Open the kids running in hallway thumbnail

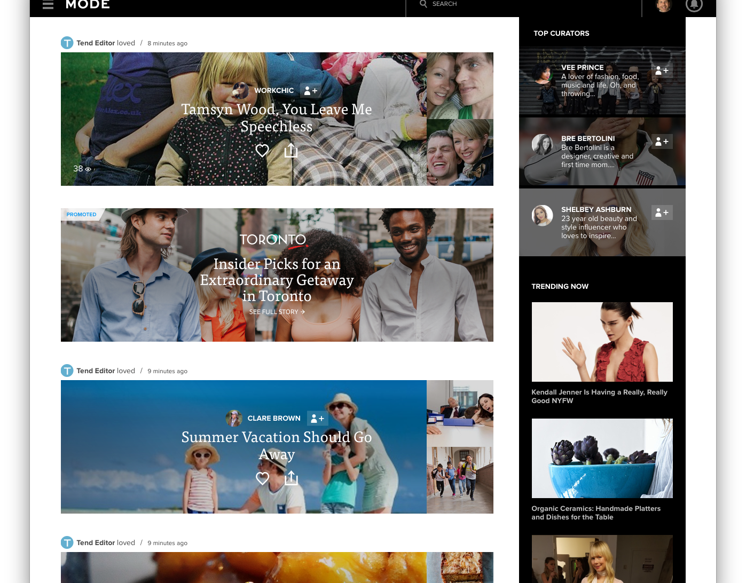click(x=460, y=480)
